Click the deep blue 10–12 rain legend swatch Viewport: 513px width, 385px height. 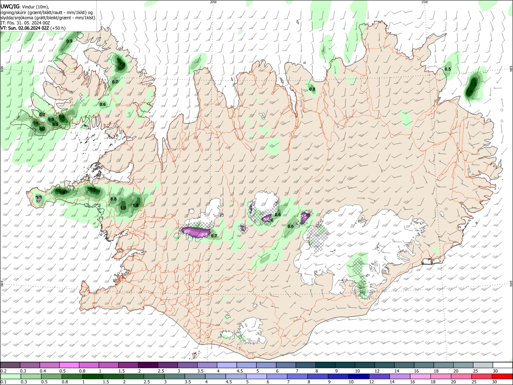click(x=359, y=377)
